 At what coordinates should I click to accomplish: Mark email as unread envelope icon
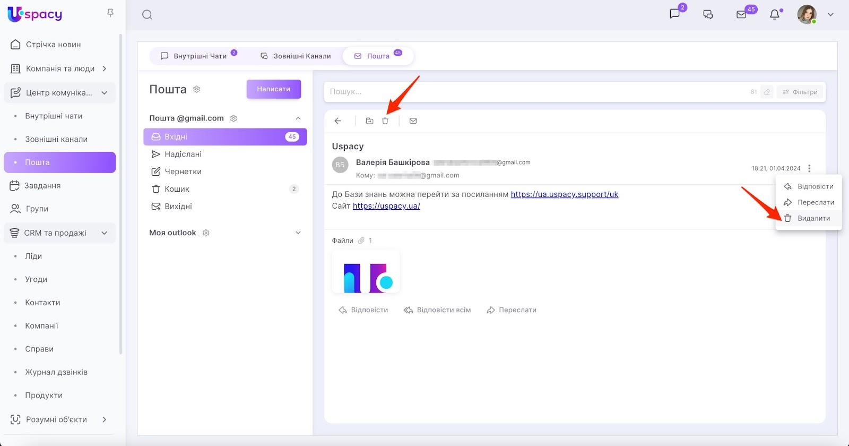(x=413, y=121)
